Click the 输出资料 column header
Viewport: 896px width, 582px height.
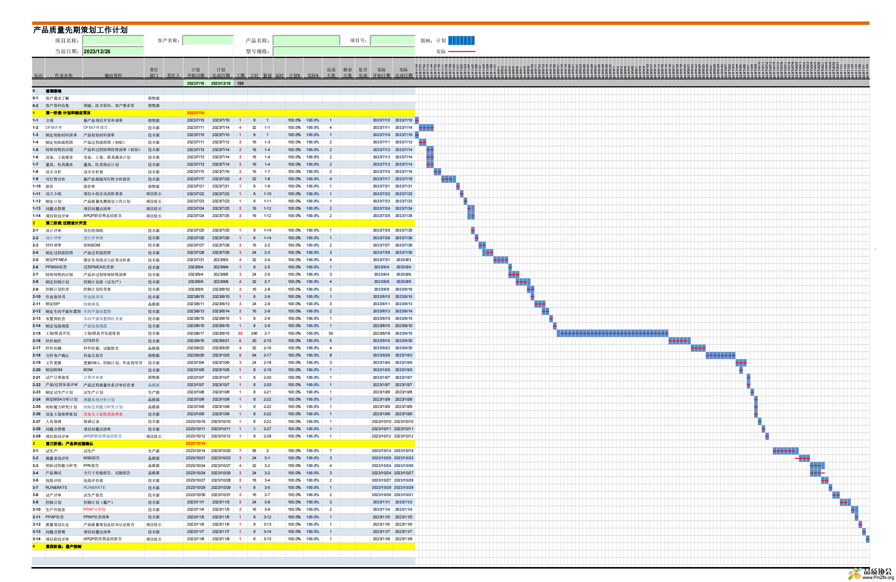click(x=113, y=76)
